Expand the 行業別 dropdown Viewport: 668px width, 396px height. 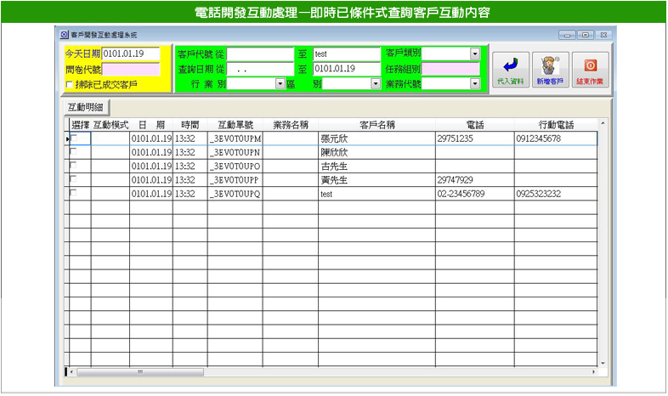(280, 84)
